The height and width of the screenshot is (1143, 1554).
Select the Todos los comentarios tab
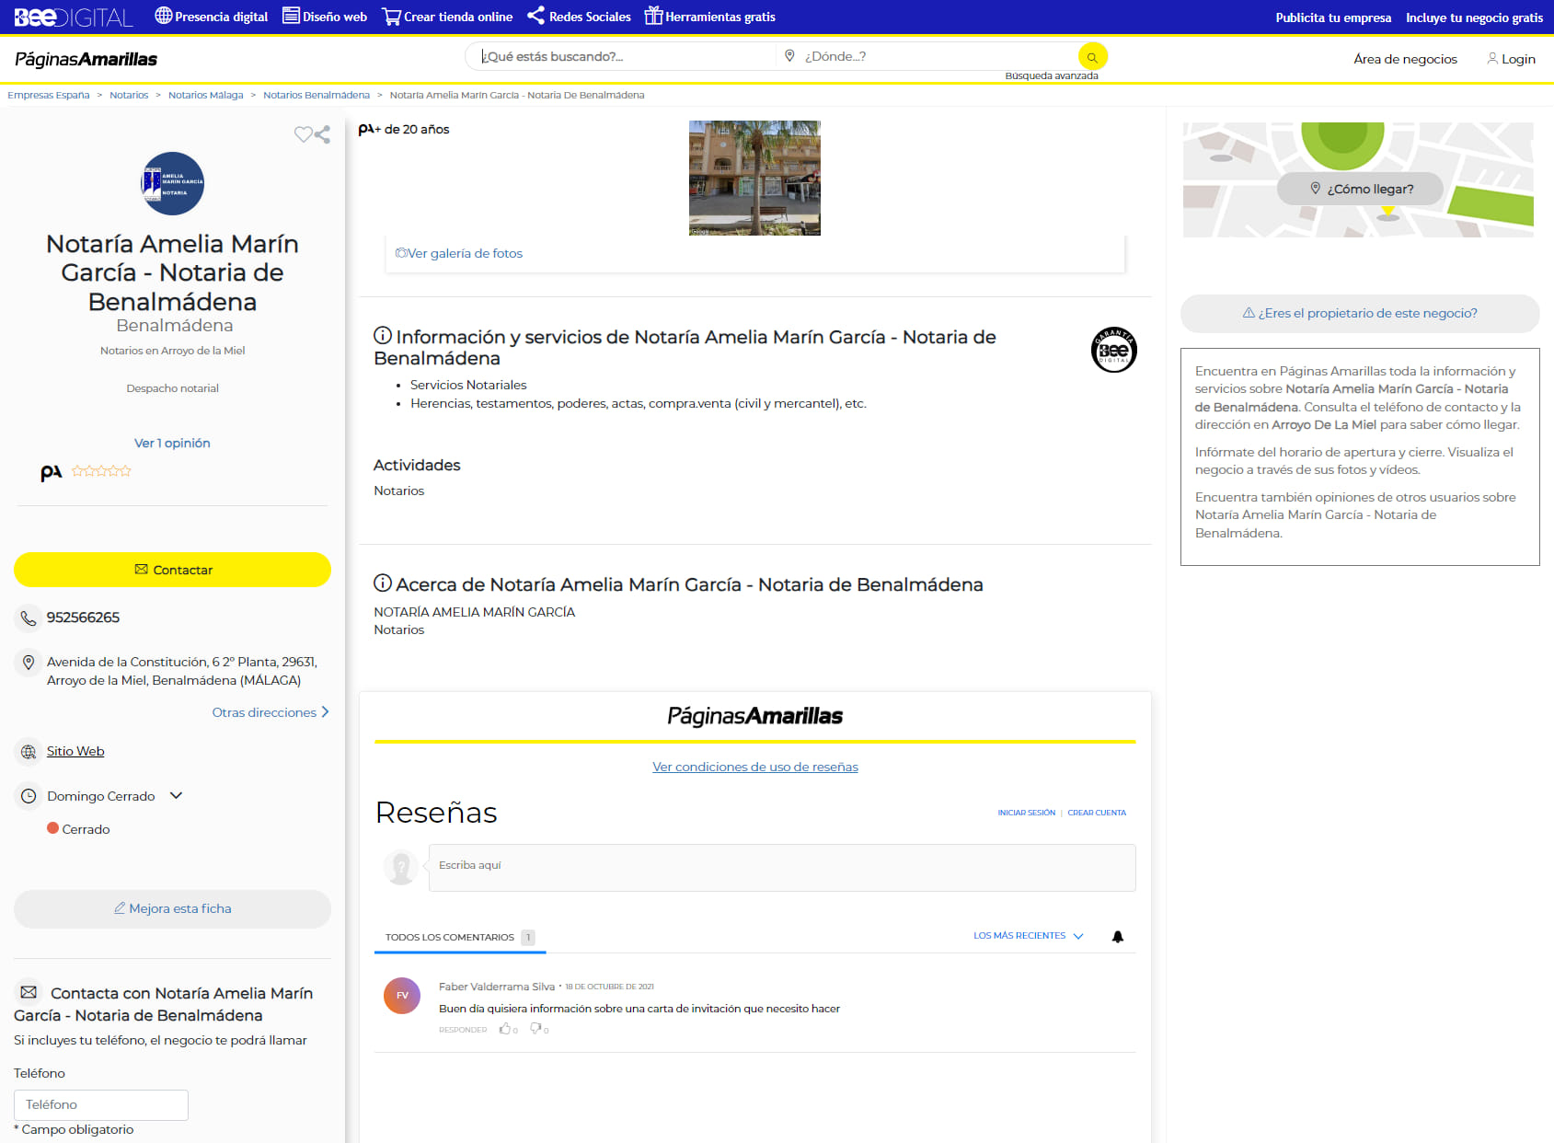click(x=459, y=937)
